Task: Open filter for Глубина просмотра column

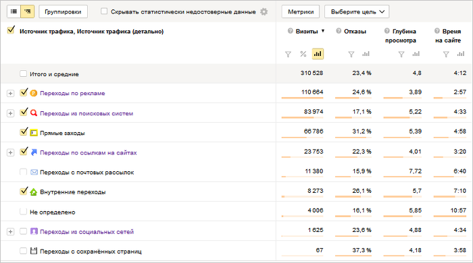Action: tap(401, 54)
